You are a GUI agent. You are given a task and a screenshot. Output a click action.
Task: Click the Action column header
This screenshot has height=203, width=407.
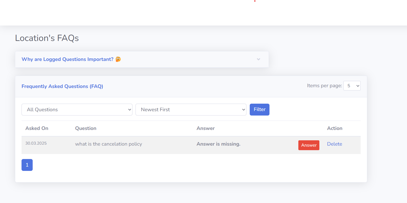[x=335, y=128]
